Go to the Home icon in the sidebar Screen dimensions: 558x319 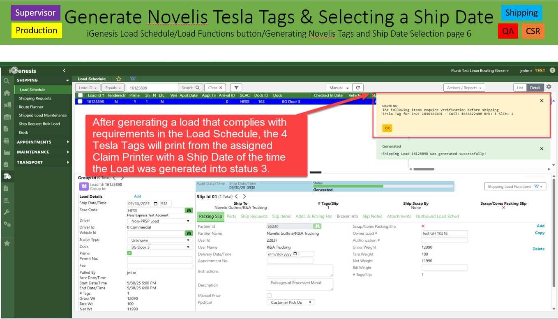point(7,93)
